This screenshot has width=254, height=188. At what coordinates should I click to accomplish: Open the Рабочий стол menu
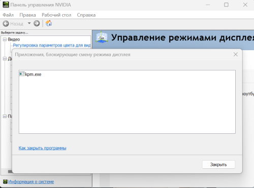coord(56,15)
